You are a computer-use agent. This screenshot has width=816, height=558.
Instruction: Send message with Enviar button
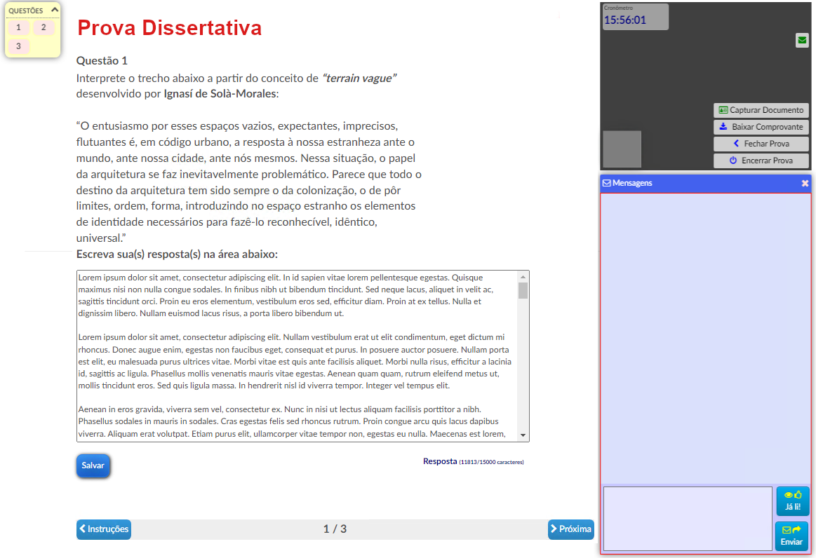tap(791, 536)
